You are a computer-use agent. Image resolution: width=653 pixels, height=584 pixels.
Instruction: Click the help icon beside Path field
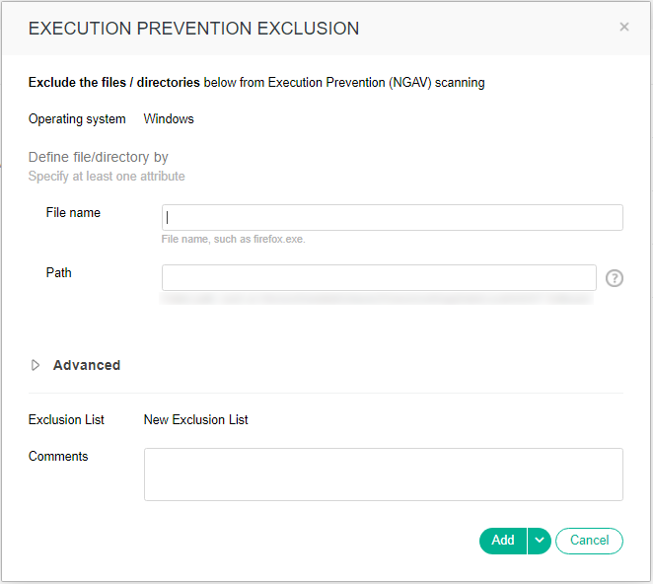click(615, 278)
